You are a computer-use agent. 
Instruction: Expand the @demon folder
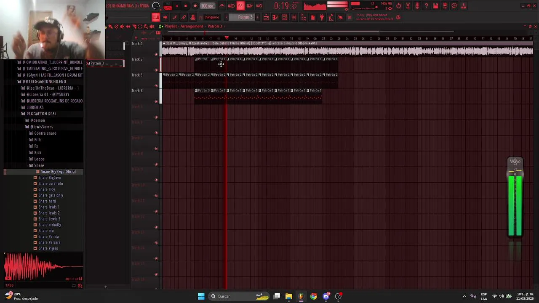37,120
